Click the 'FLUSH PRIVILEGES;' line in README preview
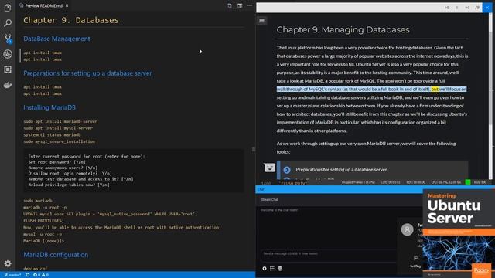 point(43,221)
